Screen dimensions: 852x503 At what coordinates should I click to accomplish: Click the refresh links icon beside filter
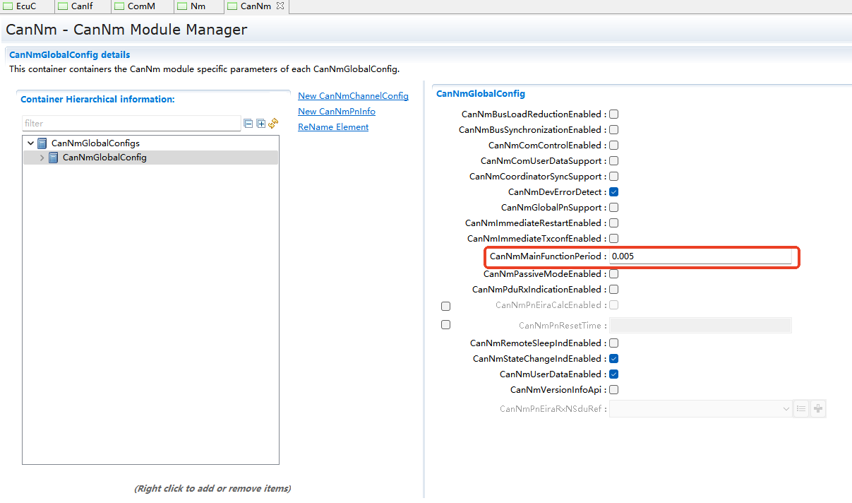(x=273, y=124)
